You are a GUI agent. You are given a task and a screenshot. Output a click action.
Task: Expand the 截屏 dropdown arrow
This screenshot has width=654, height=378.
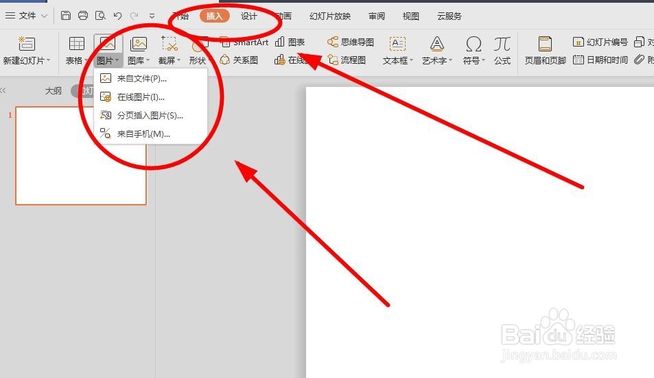pyautogui.click(x=178, y=60)
